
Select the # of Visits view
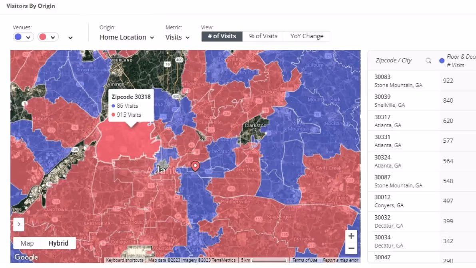click(222, 36)
